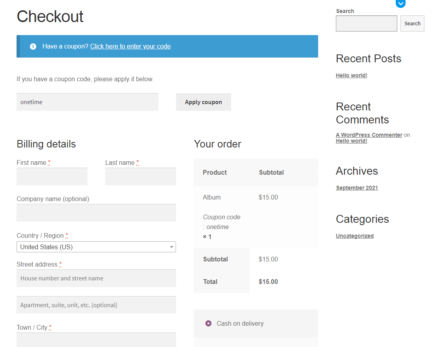
Task: Click the 'Archives' sidebar heading
Action: [357, 171]
